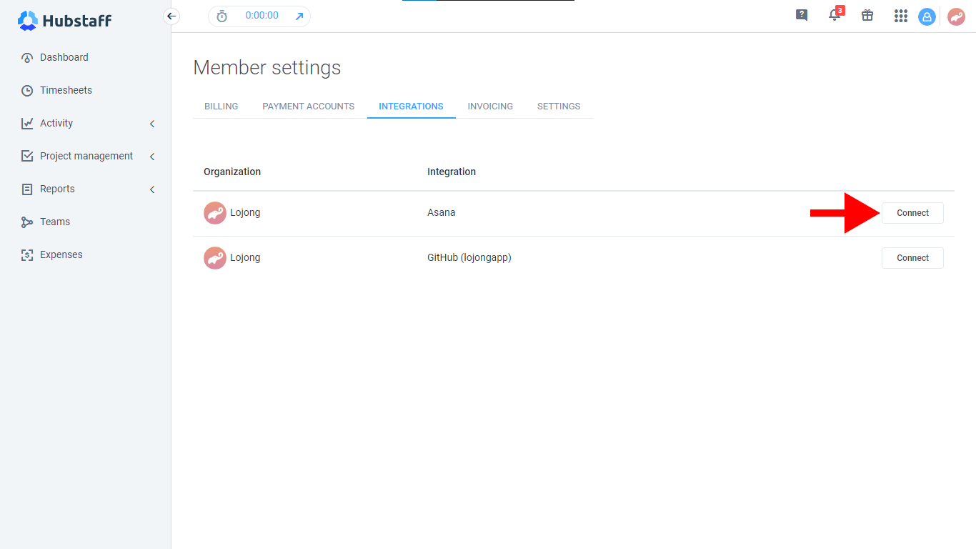Switch to the Billing tab
Viewport: 976px width, 549px height.
[221, 106]
